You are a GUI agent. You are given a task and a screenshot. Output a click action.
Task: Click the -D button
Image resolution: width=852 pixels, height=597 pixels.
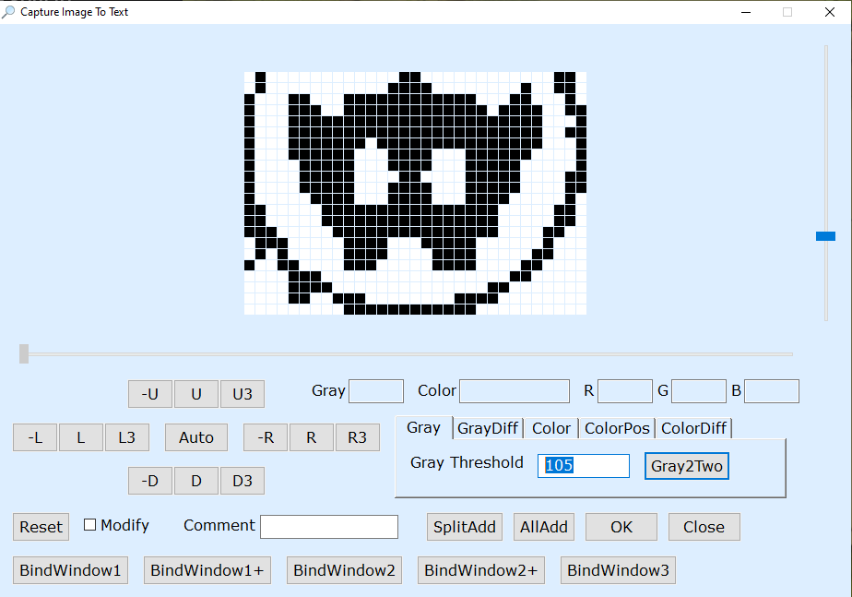150,481
